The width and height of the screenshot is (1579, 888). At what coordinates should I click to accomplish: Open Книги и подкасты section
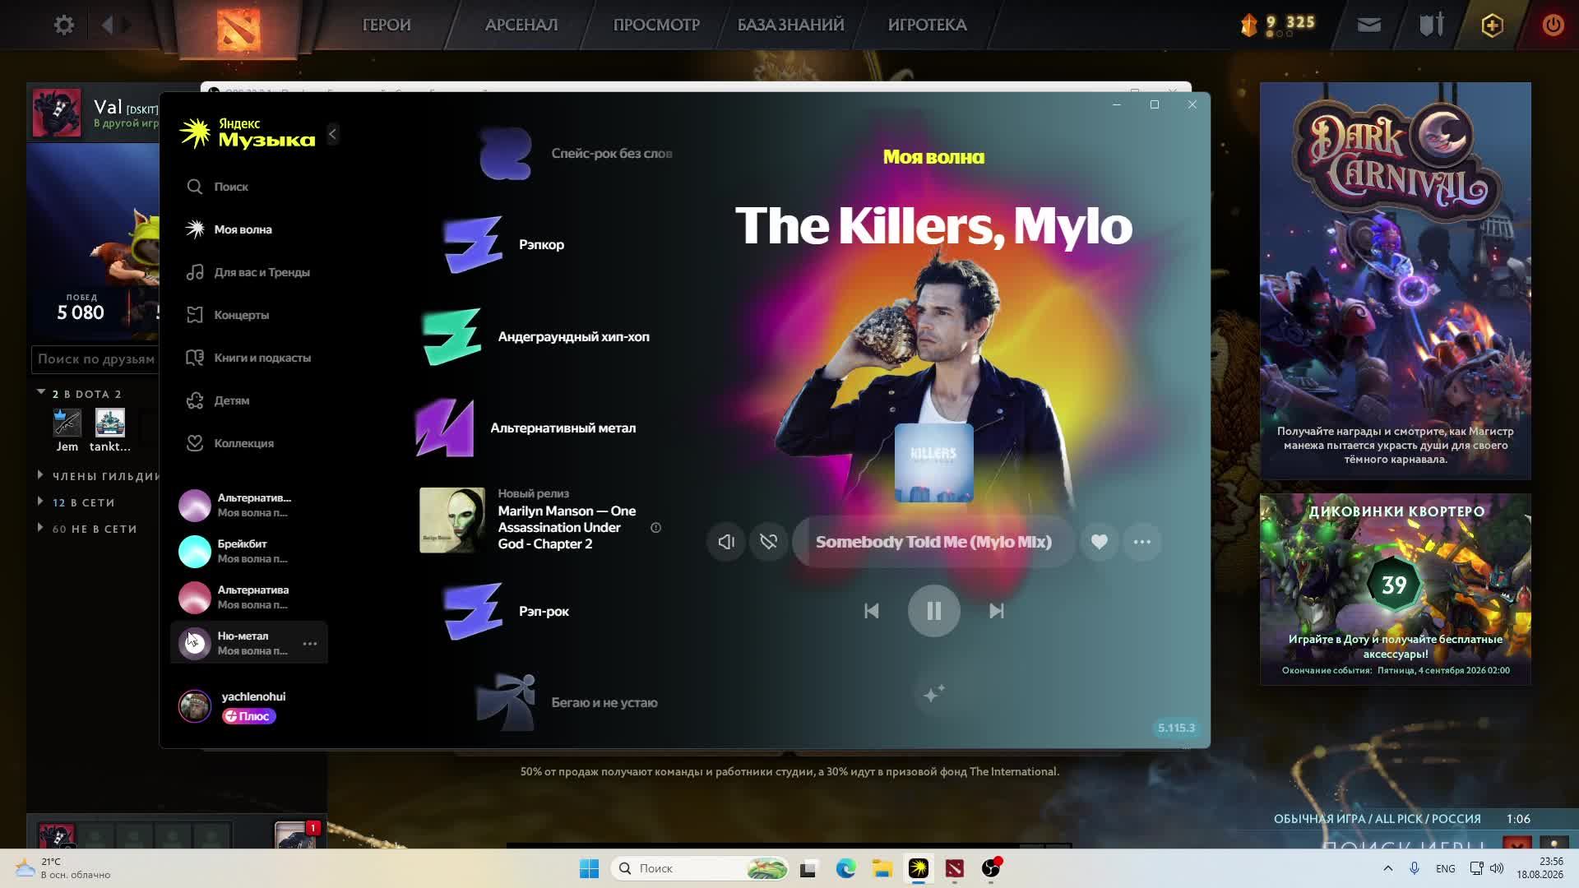(x=248, y=358)
